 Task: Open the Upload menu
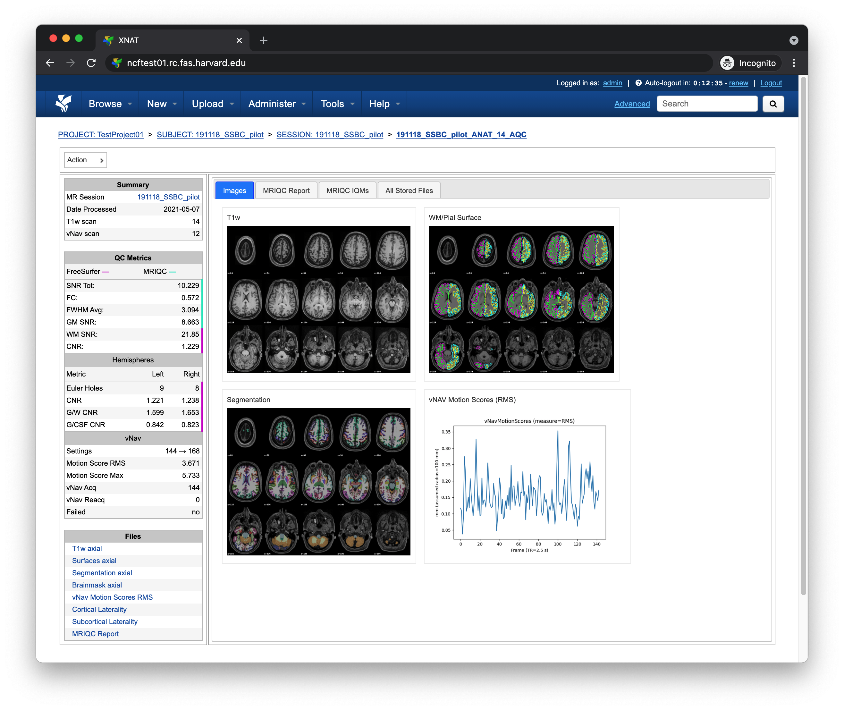pos(213,104)
